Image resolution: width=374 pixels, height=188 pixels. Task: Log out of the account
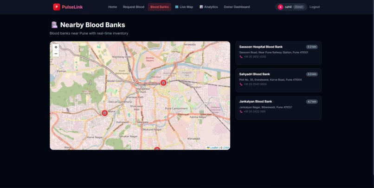pyautogui.click(x=315, y=7)
